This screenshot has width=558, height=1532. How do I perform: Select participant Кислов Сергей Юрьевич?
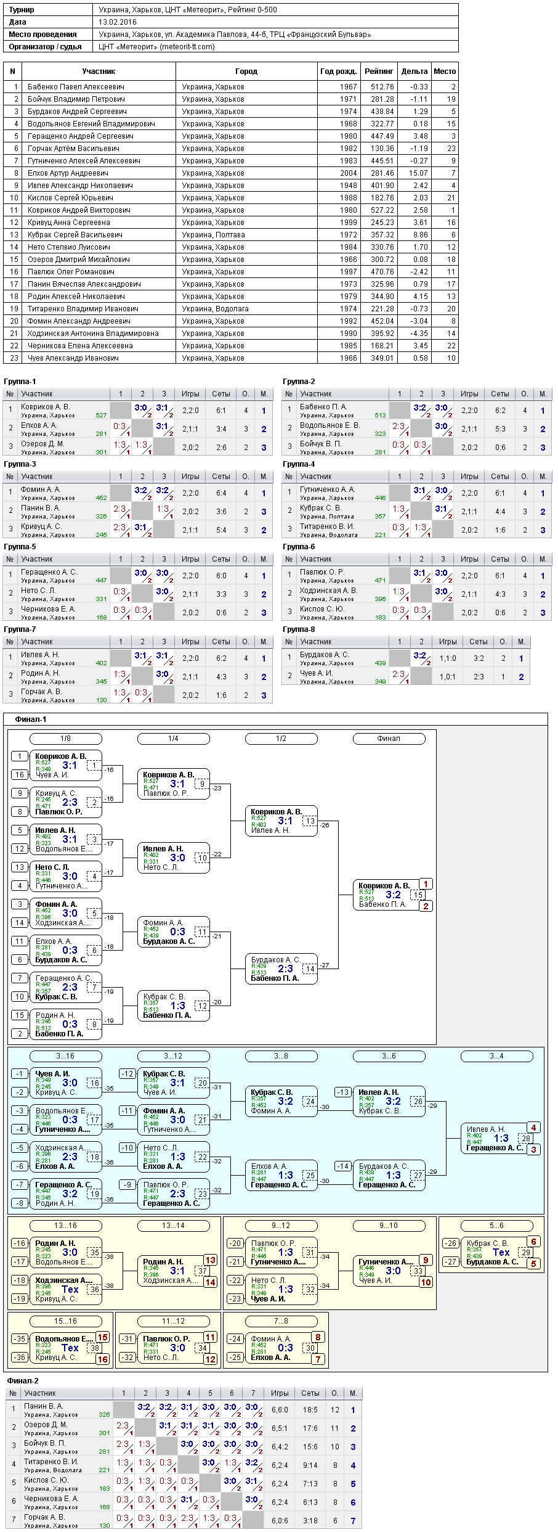click(x=70, y=198)
